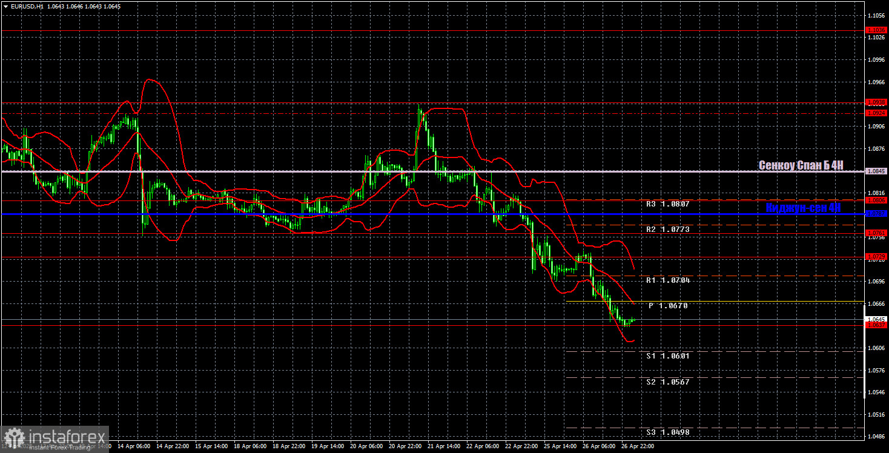
Task: Select the red 1.1036 price tag
Action: (x=876, y=30)
